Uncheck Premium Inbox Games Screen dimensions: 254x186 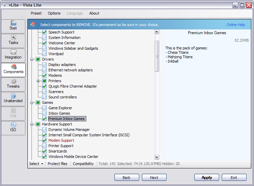pyautogui.click(x=44, y=119)
